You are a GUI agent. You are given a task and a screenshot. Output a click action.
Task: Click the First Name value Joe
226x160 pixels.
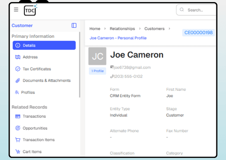(x=169, y=96)
